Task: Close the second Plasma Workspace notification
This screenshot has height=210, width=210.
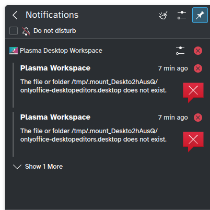Action: (x=198, y=118)
